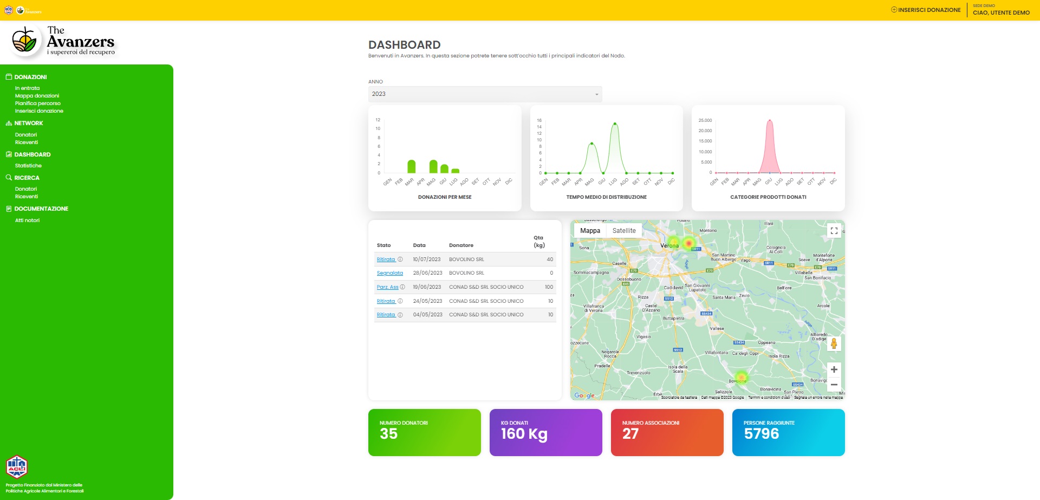
Task: Click the RICERCA magnifier icon in sidebar
Action: [x=9, y=178]
